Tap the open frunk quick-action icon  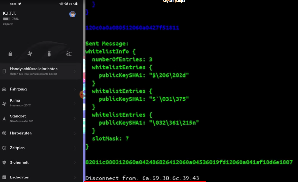coord(69,54)
